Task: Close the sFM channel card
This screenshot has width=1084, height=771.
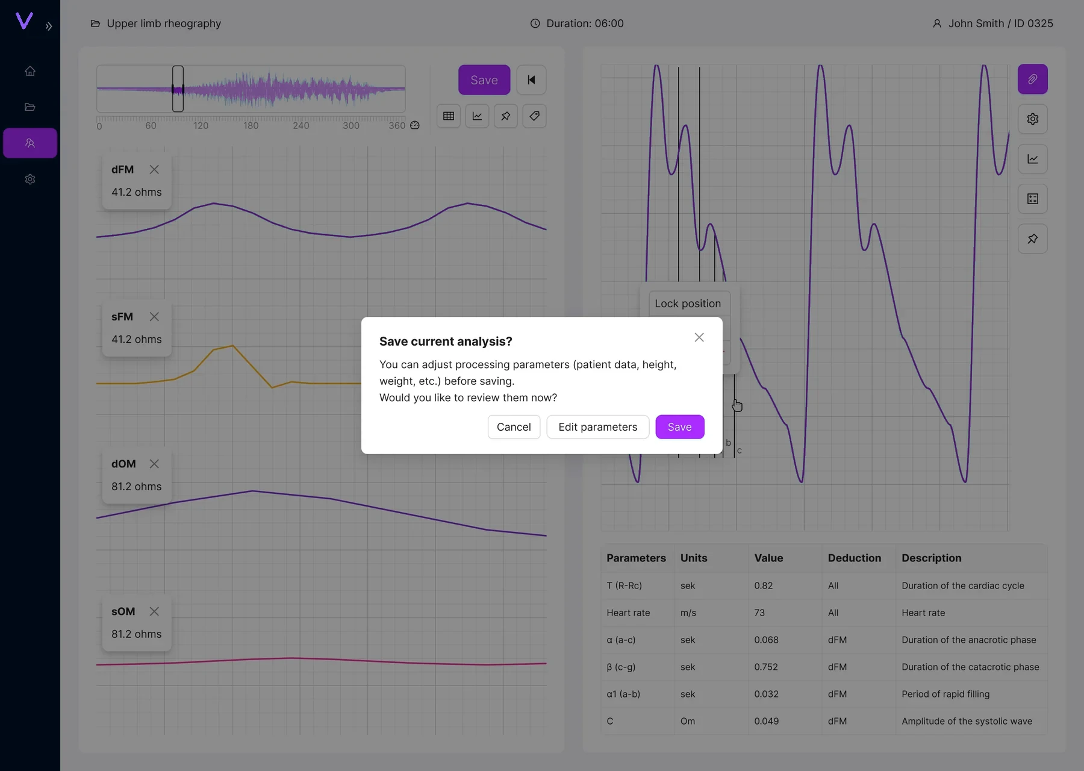Action: (x=154, y=317)
